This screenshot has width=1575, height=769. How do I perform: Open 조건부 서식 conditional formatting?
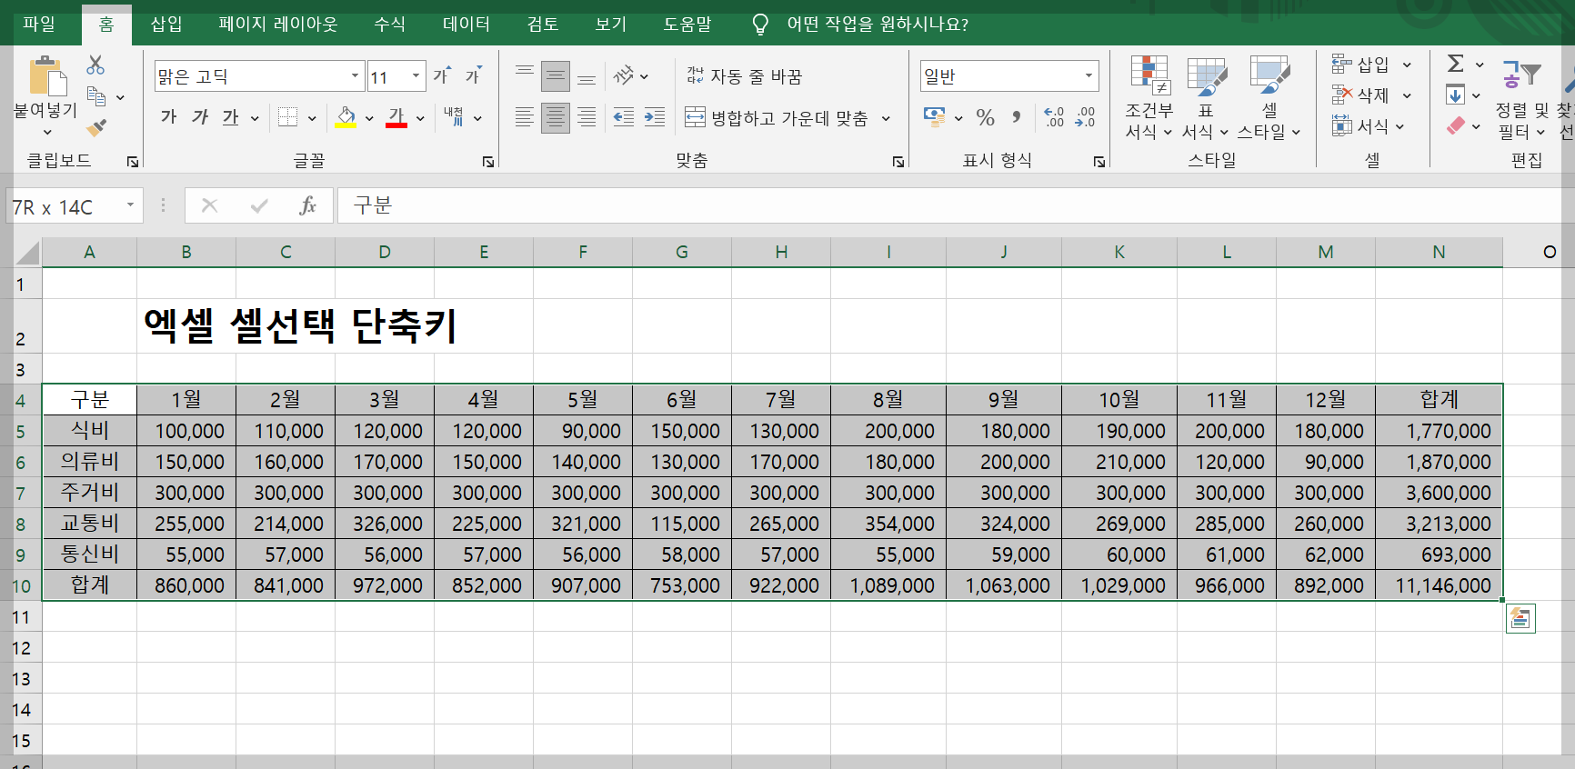1149,98
